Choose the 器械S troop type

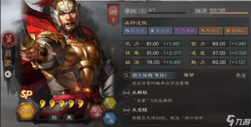(x=236, y=31)
